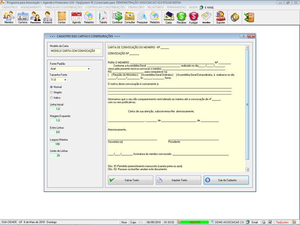Click the letter text vertical scrollbar thumb
300x225 pixels.
(247, 105)
